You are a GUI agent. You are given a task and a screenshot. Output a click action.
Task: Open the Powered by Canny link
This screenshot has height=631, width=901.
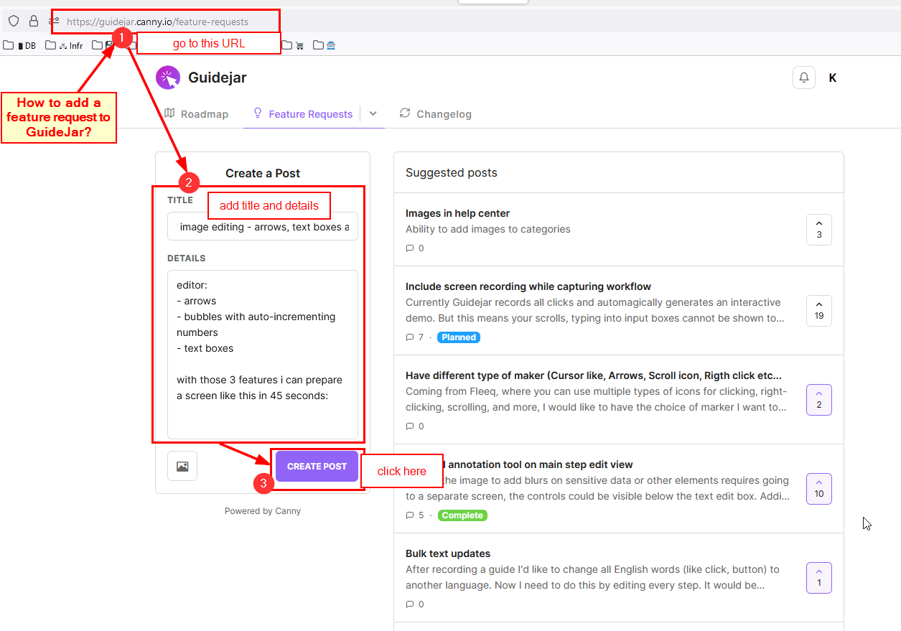pos(263,511)
